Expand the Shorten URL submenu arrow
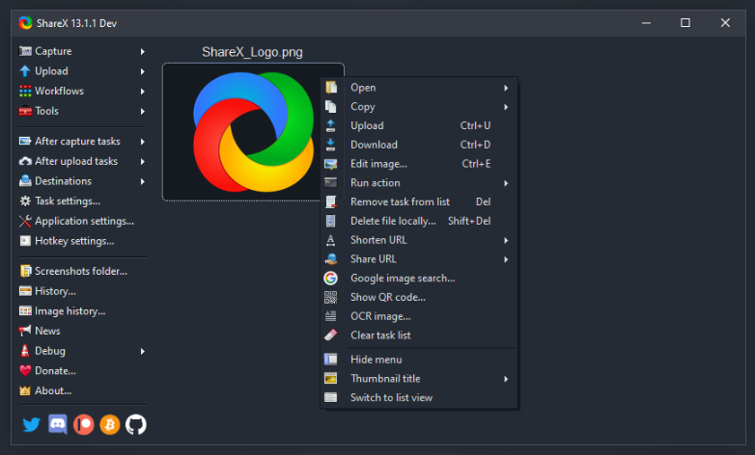This screenshot has width=755, height=455. coord(506,240)
